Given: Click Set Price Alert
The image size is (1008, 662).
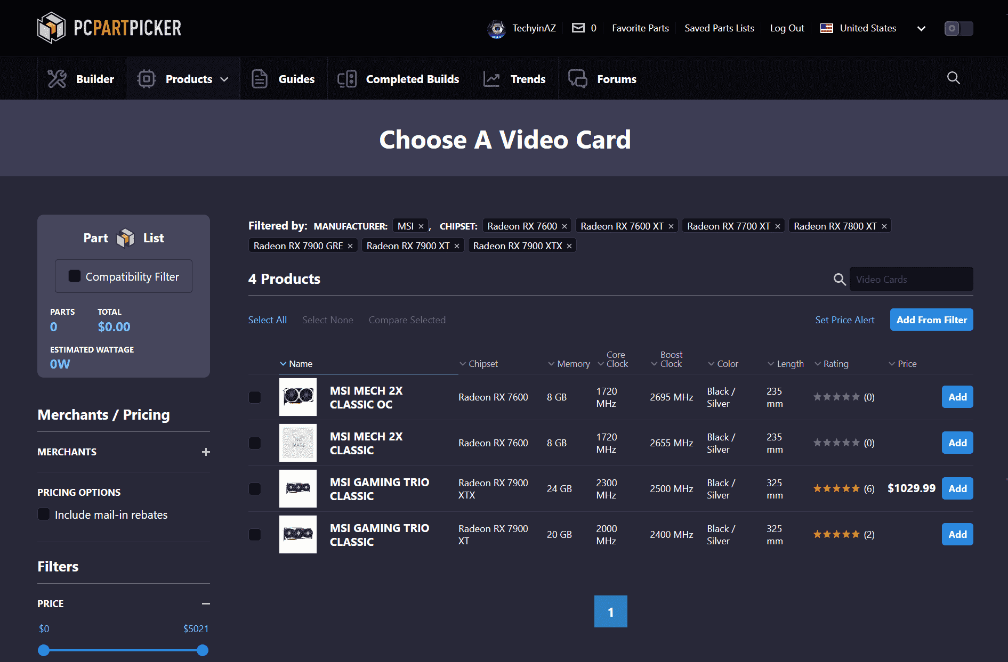Looking at the screenshot, I should coord(844,320).
